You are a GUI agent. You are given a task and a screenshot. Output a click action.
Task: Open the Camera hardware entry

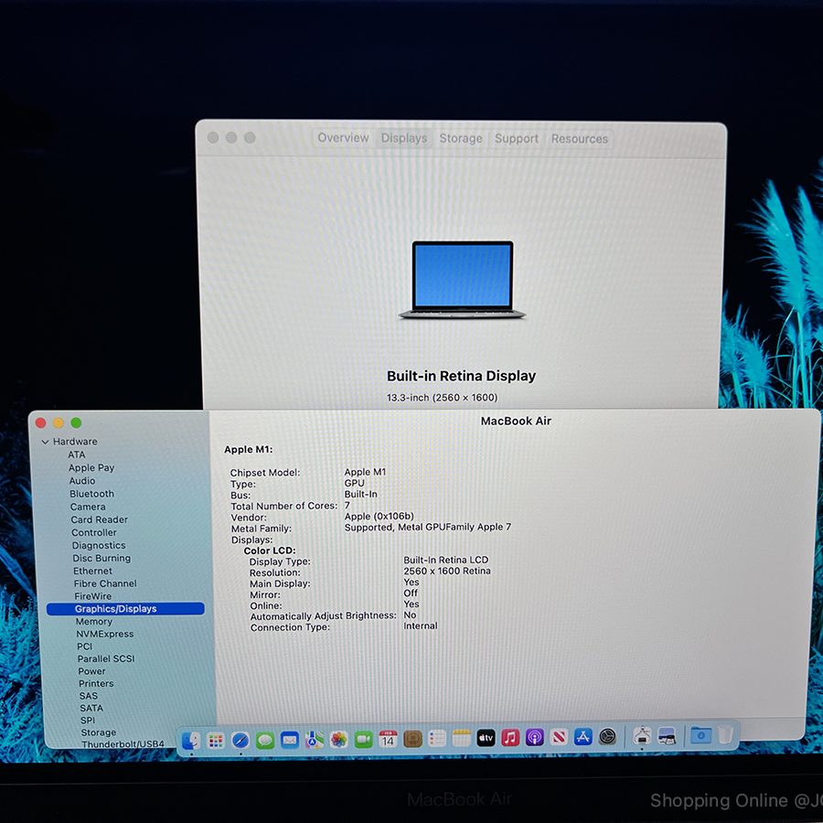[x=88, y=507]
